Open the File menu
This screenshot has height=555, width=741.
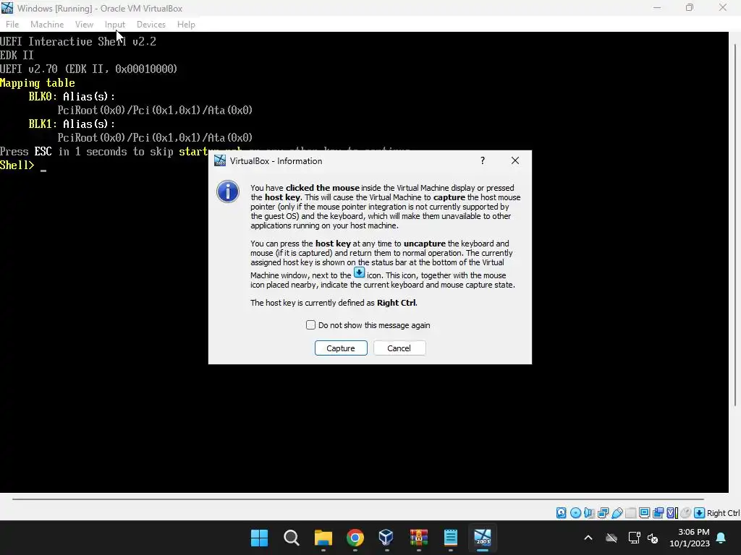pyautogui.click(x=12, y=25)
